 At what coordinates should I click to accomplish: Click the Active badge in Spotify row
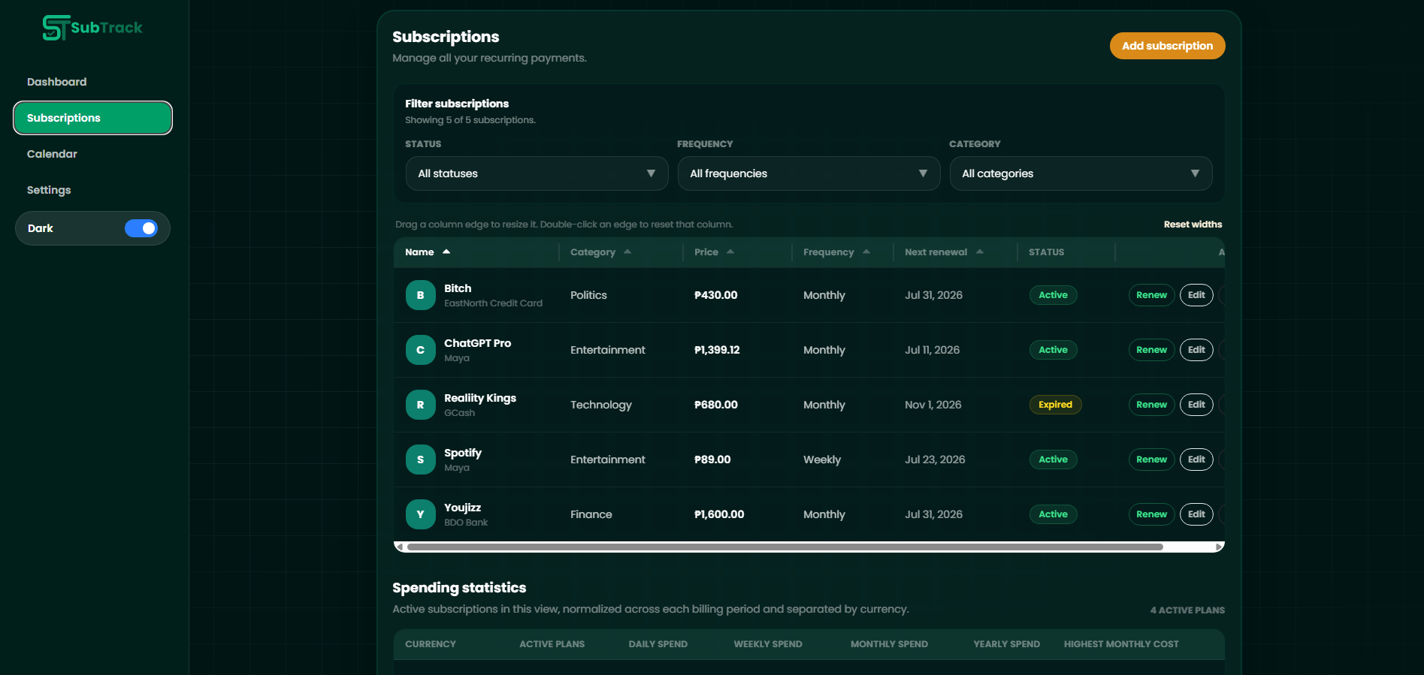1053,460
